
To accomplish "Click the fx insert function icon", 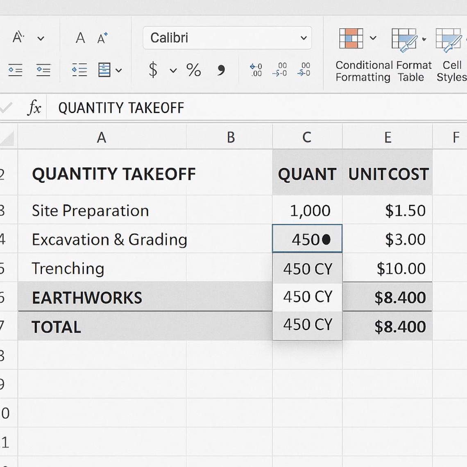I will [x=34, y=107].
